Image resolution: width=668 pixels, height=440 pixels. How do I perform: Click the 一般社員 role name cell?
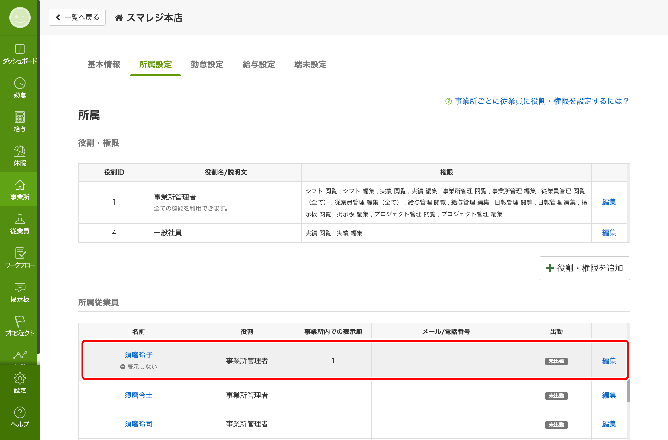click(226, 233)
